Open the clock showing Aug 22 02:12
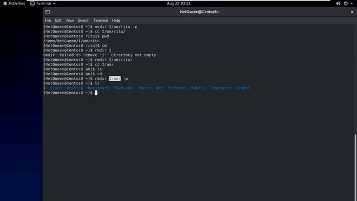This screenshot has width=357, height=201. point(178,3)
